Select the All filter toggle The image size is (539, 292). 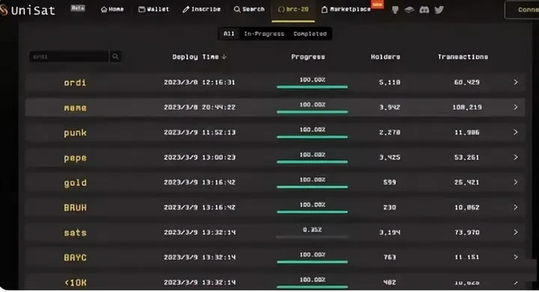(229, 34)
